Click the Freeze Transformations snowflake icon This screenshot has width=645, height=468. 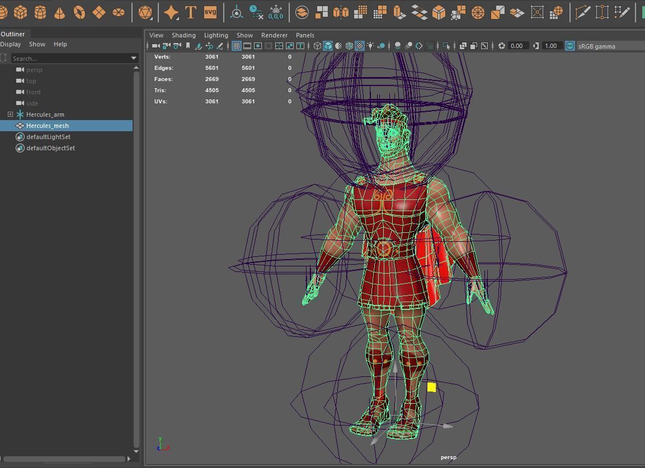[x=276, y=13]
